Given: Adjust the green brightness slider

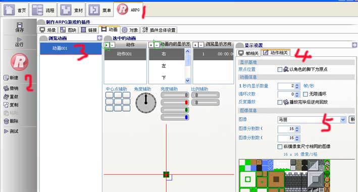Looking at the screenshot, I should [x=175, y=110].
